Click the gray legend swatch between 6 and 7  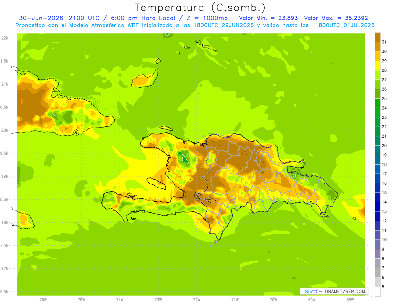pos(378,273)
